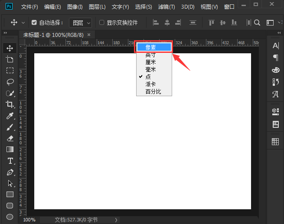Open the Move tool preset dropdown arrow

pos(23,23)
